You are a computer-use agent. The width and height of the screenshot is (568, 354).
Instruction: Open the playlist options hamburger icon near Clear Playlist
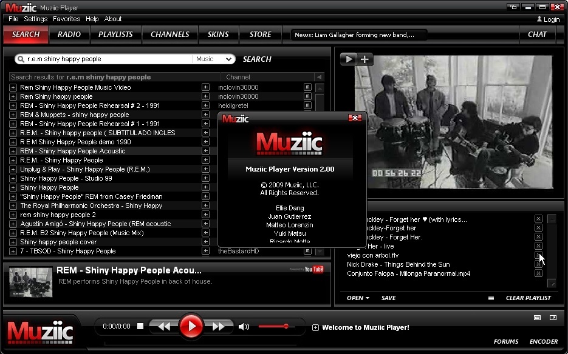pos(490,298)
